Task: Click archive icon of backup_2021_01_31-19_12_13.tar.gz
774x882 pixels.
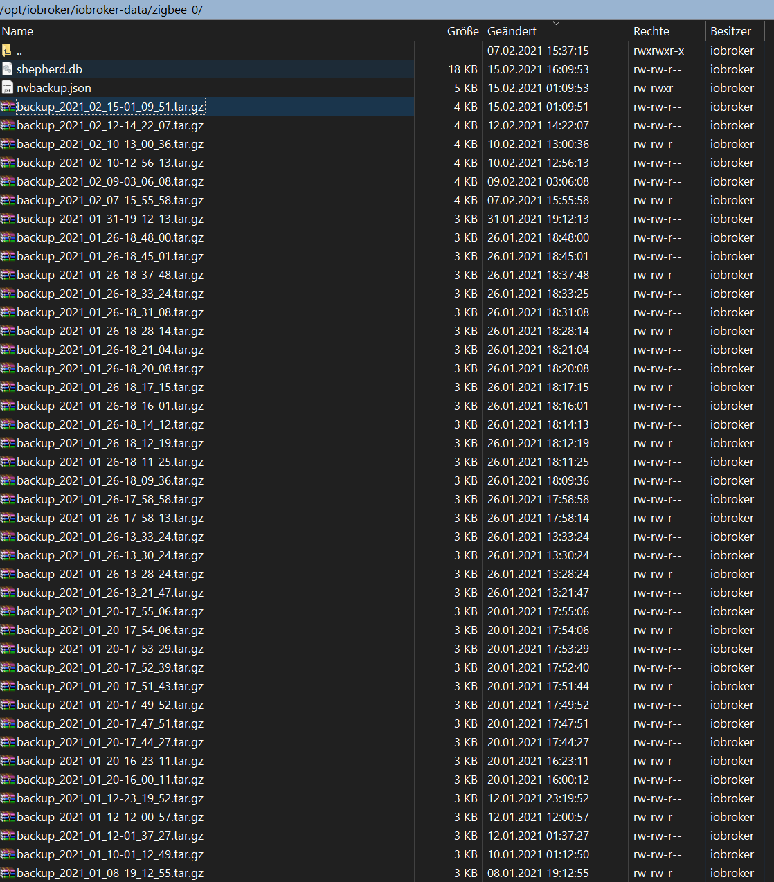Action: click(8, 219)
